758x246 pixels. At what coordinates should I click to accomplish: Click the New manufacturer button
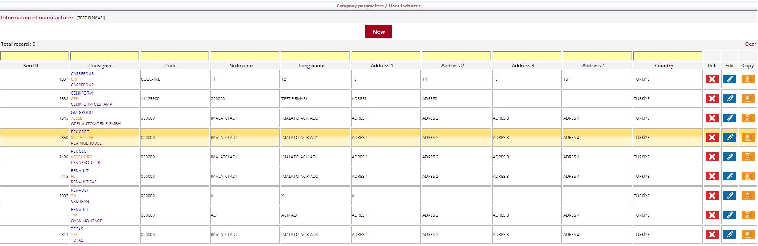(378, 32)
